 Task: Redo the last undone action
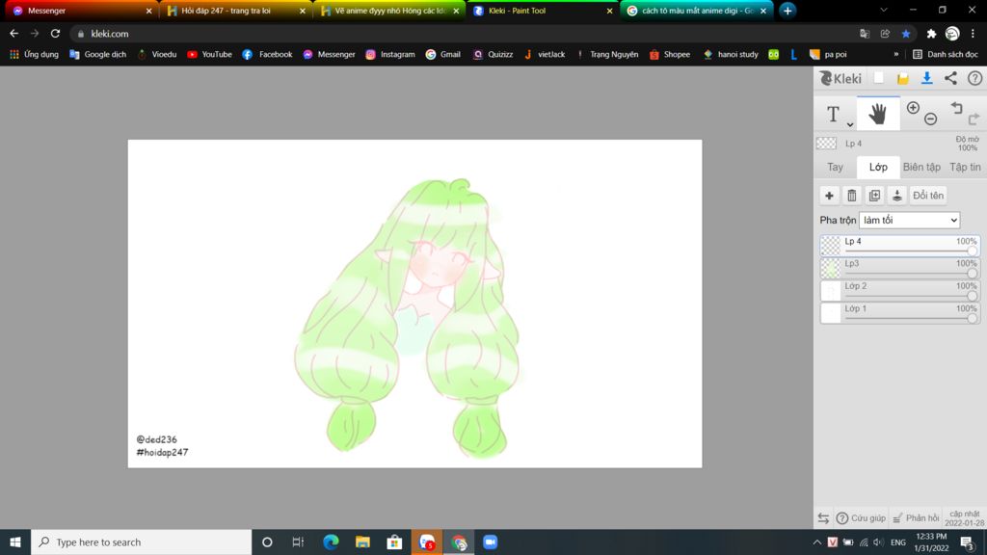(974, 119)
